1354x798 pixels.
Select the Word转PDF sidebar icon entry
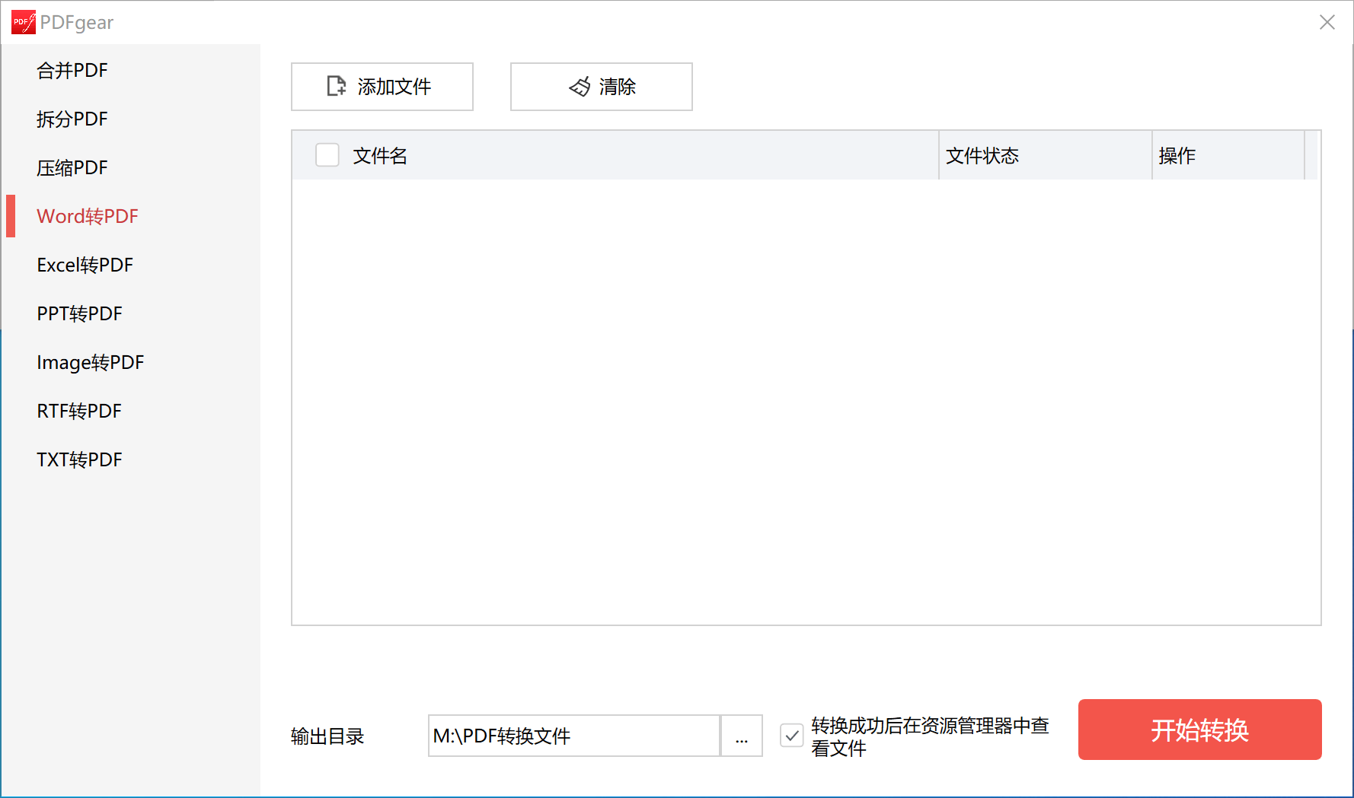87,216
